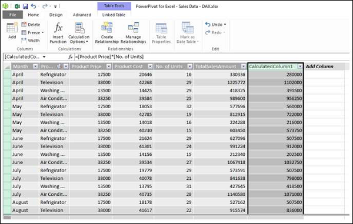Select Product Cost cell 20646
Screen dimensions: 353x224
(x=134, y=75)
